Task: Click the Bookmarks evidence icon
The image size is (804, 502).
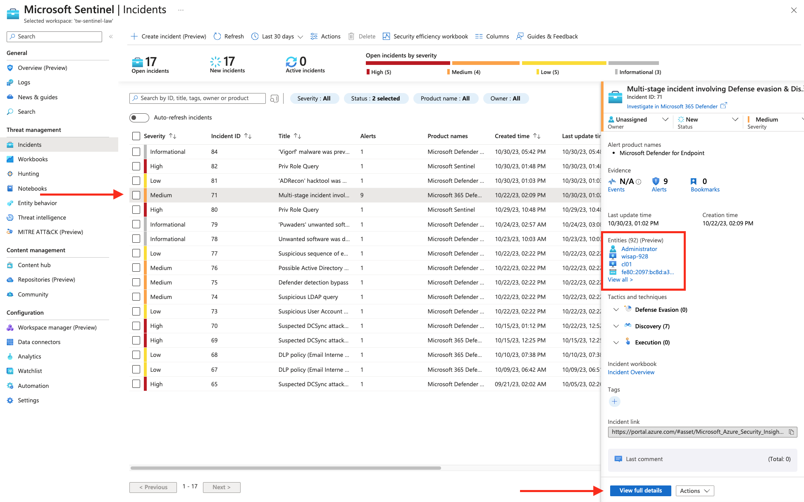Action: 694,181
